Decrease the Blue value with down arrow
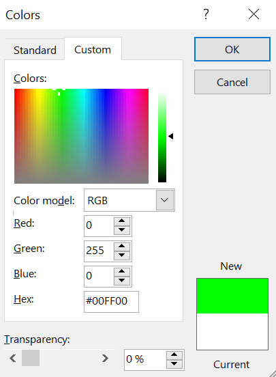276x377 pixels. point(122,281)
